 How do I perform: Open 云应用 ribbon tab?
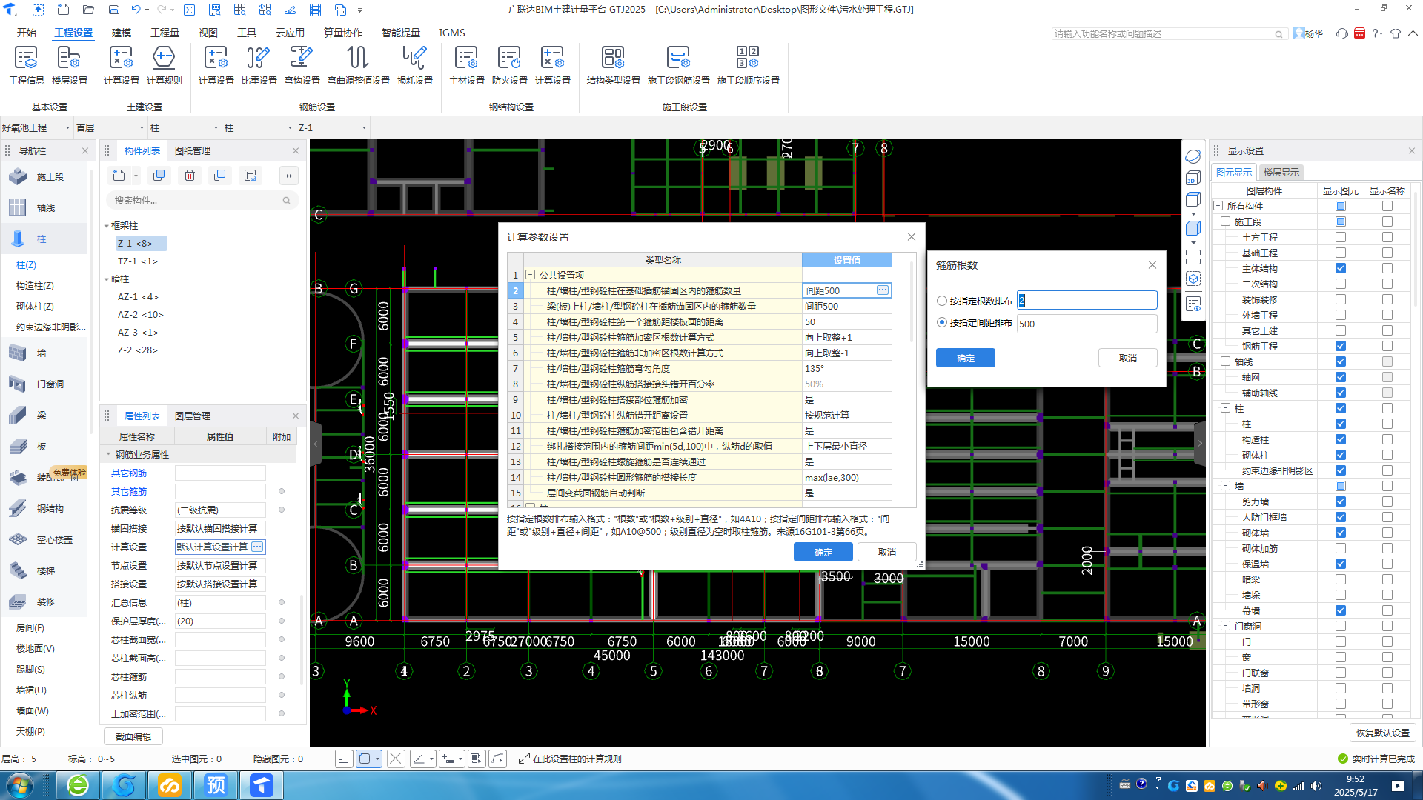coord(290,33)
